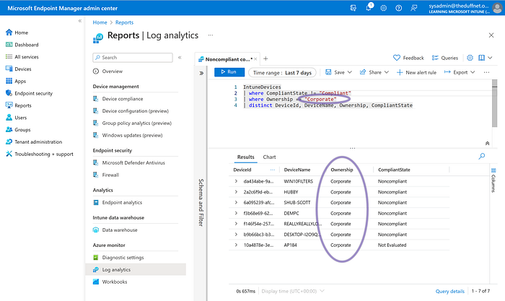Open Data warehouse
The image size is (505, 301).
tap(115, 230)
